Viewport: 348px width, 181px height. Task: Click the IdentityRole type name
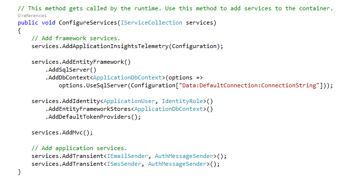click(182, 101)
